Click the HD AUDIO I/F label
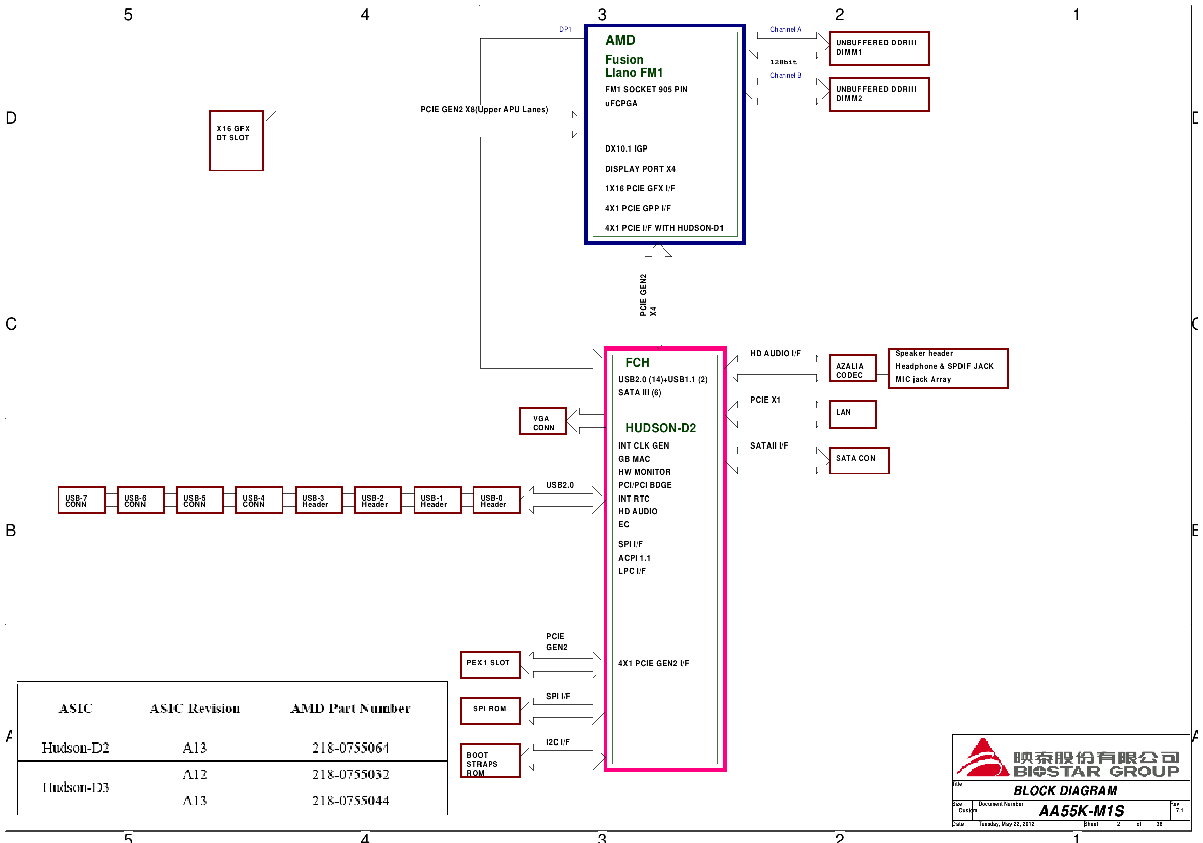The height and width of the screenshot is (843, 1203). tap(775, 353)
